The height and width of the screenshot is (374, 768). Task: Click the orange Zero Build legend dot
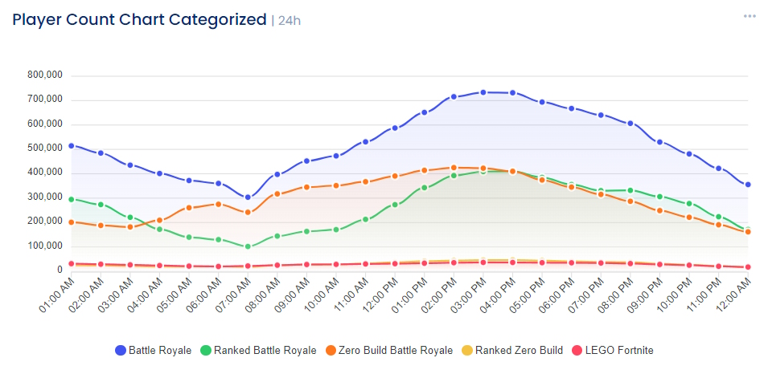click(x=332, y=351)
